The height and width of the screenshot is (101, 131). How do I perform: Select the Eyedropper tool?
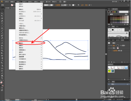click(2, 60)
